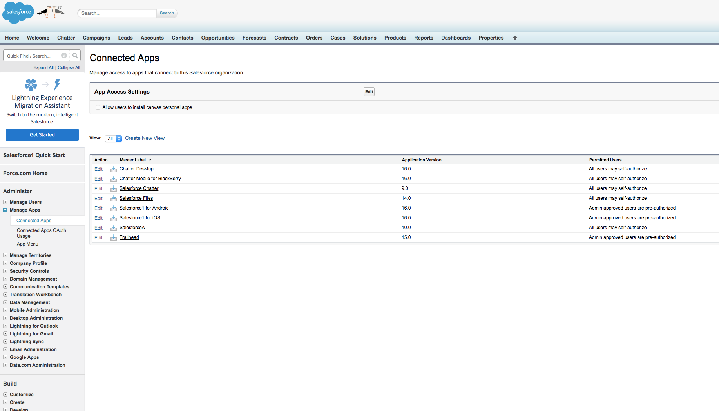Viewport: 719px width, 411px height.
Task: Click Create New View link
Action: 145,138
